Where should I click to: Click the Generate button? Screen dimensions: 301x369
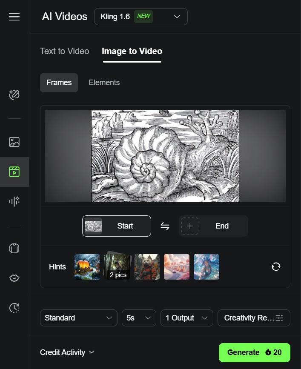255,352
